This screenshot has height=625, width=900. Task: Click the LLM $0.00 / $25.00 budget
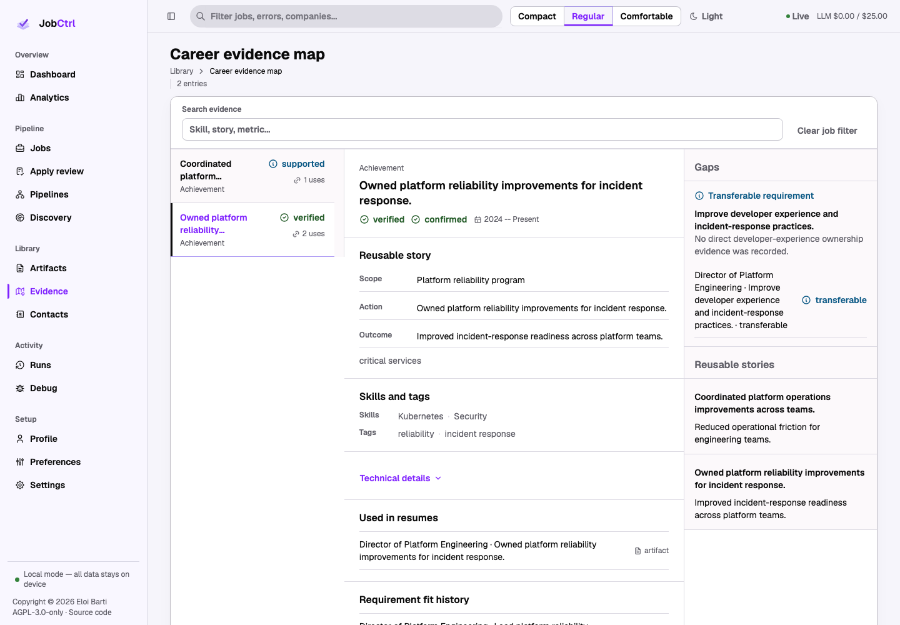pyautogui.click(x=852, y=16)
